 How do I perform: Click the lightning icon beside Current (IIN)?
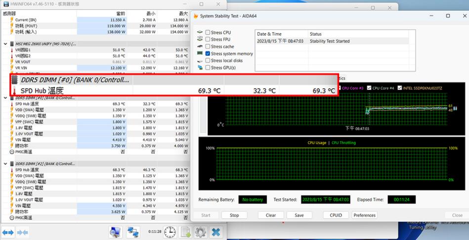click(x=12, y=20)
